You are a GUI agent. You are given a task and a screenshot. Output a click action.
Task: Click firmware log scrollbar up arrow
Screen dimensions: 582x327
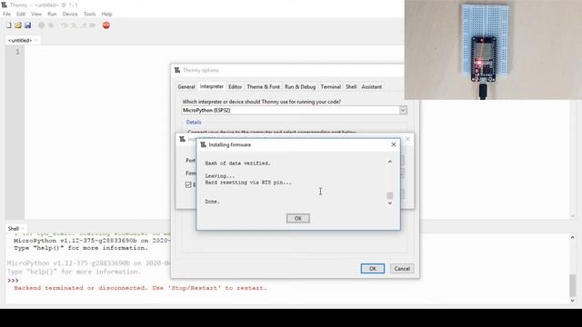click(390, 162)
